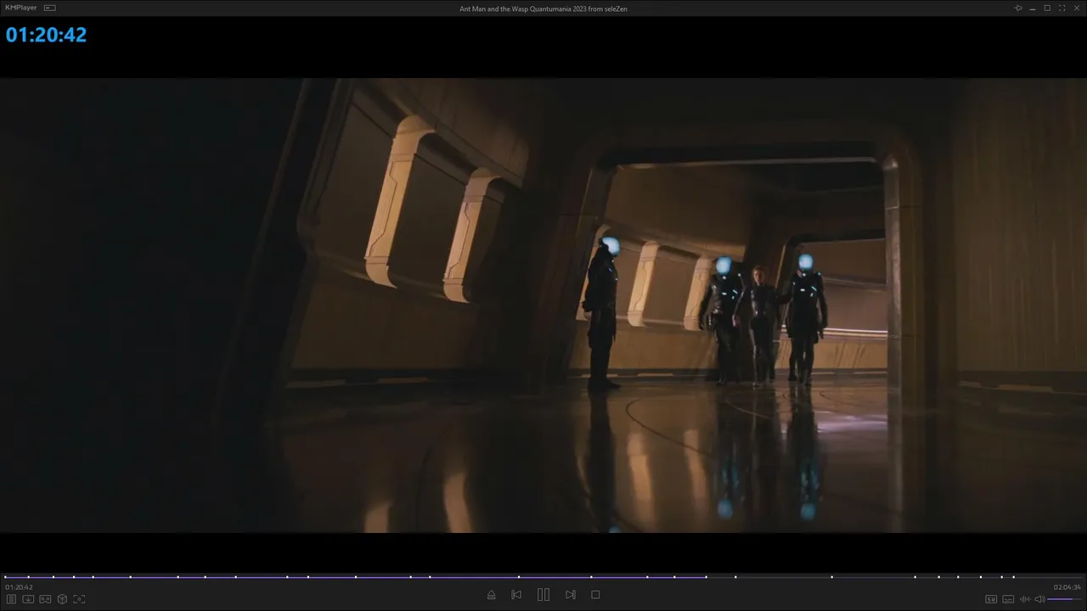
Task: Toggle the VR mode goggles icon
Action: 45,599
